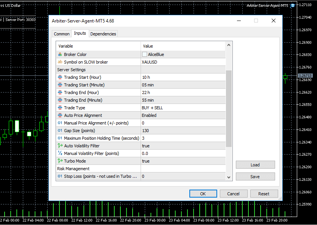The height and width of the screenshot is (225, 317).
Task: Click the boolean icon beside Turbo Mode
Action: (x=60, y=161)
